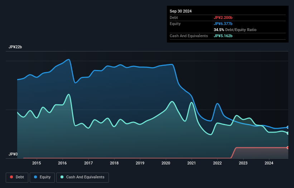The image size is (294, 188).
Task: Click the 2023 axis label
Action: (x=243, y=163)
